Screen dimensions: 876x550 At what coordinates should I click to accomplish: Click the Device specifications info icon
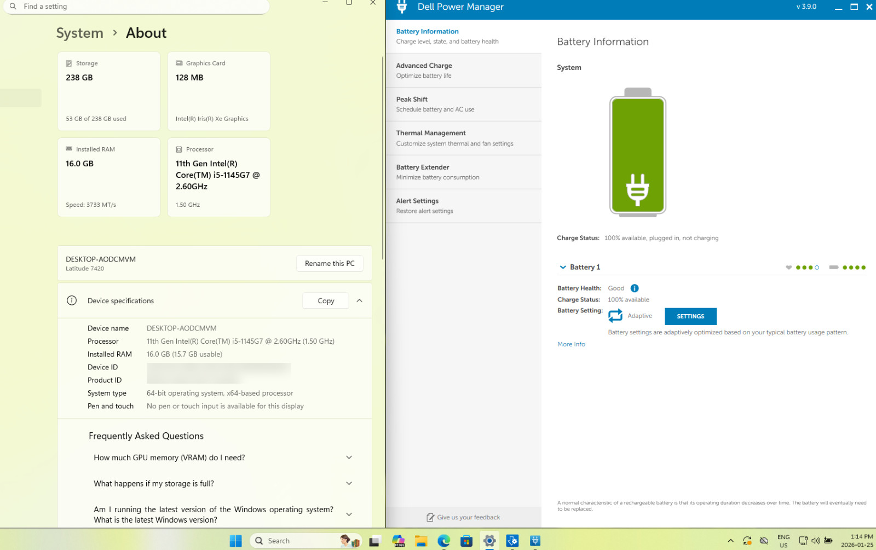point(72,300)
